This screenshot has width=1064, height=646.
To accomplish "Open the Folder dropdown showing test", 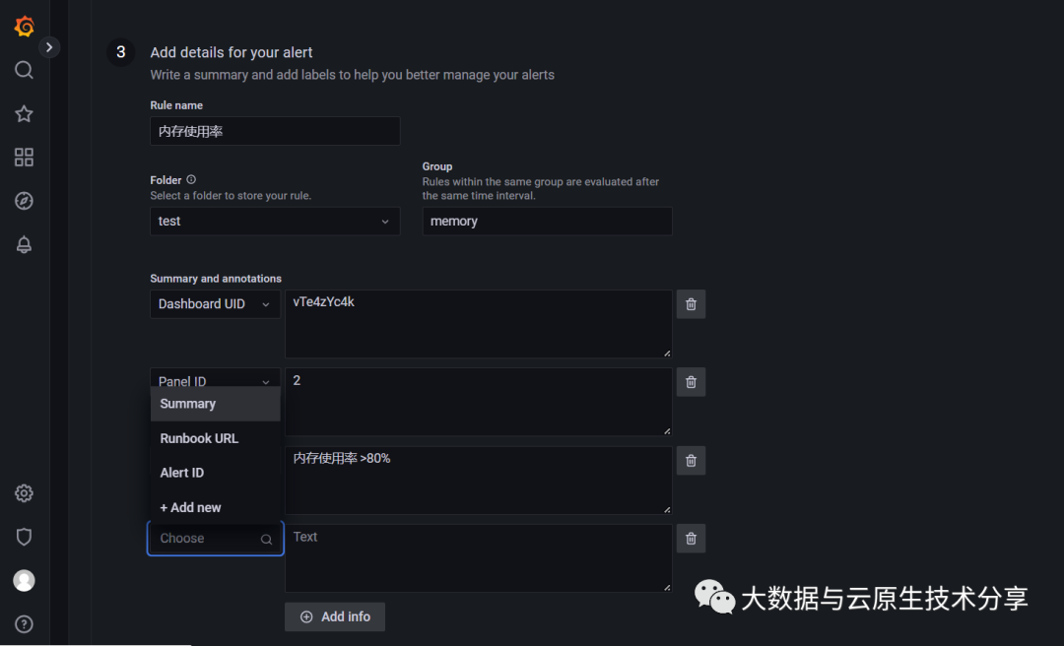I will pyautogui.click(x=275, y=222).
